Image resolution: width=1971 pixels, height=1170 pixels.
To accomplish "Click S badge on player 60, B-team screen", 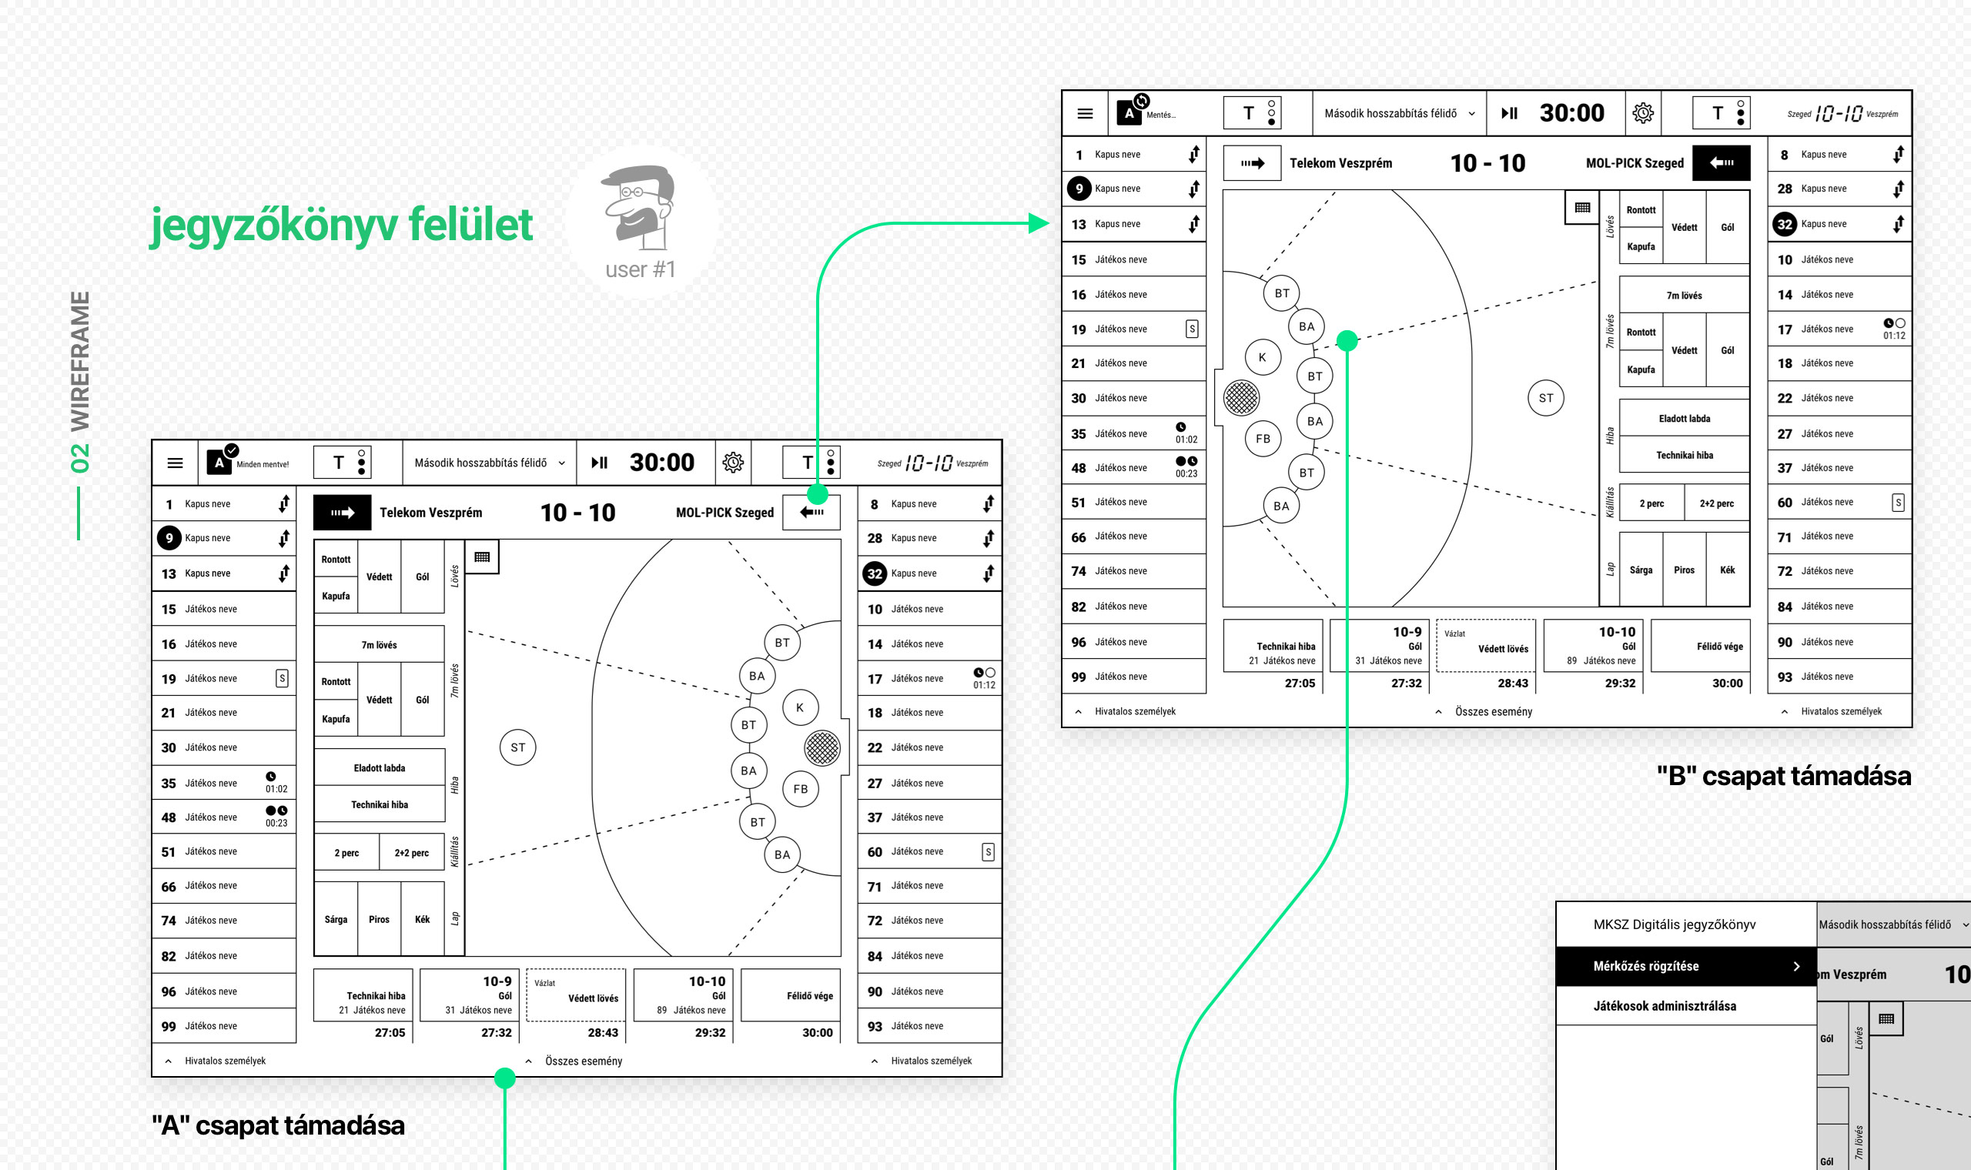I will point(1899,502).
